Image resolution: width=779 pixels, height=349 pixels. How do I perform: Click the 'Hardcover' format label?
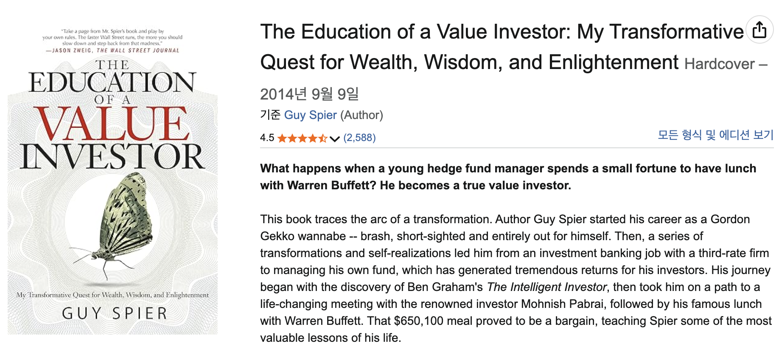[719, 64]
